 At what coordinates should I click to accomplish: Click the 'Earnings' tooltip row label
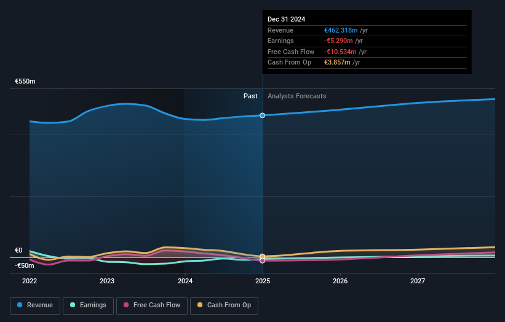pyautogui.click(x=280, y=41)
